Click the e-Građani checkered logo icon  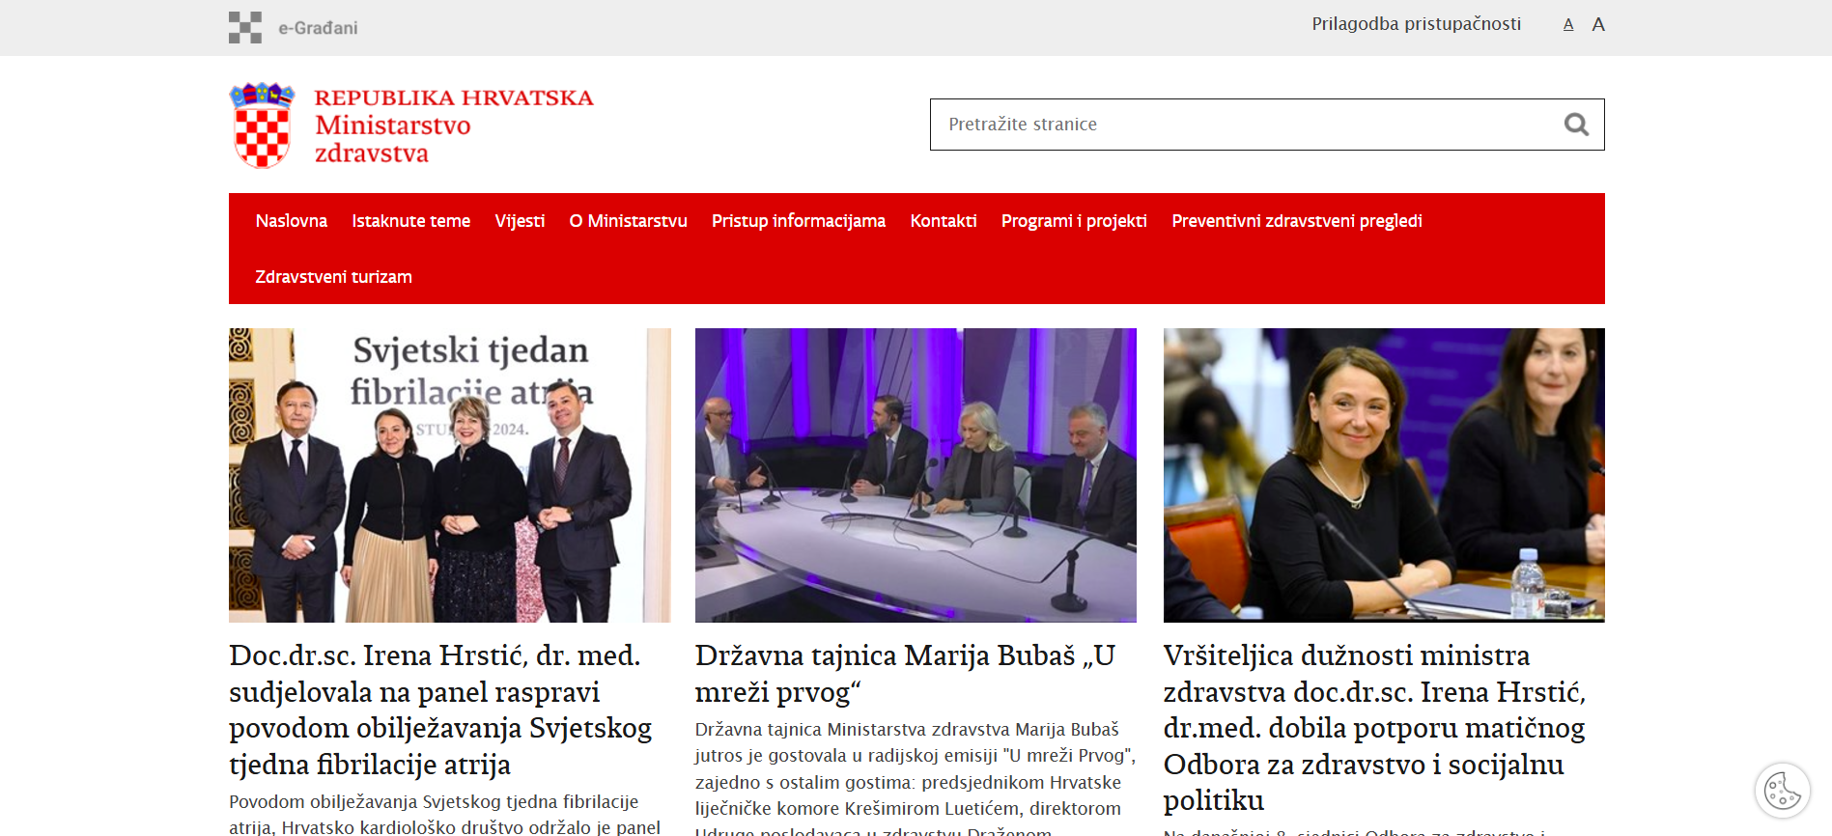(245, 27)
